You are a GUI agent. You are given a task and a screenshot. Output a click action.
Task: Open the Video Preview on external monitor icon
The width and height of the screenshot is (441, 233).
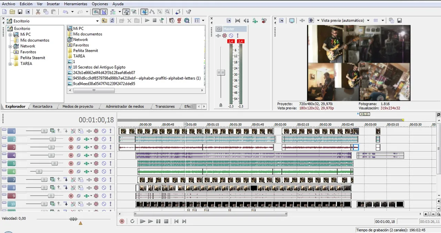292,20
